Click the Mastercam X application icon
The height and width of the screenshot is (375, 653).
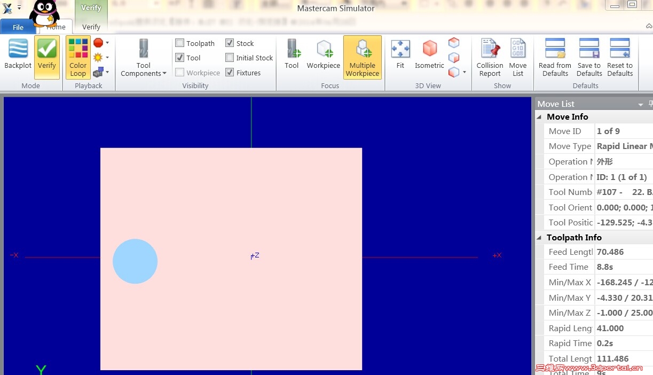[x=7, y=7]
